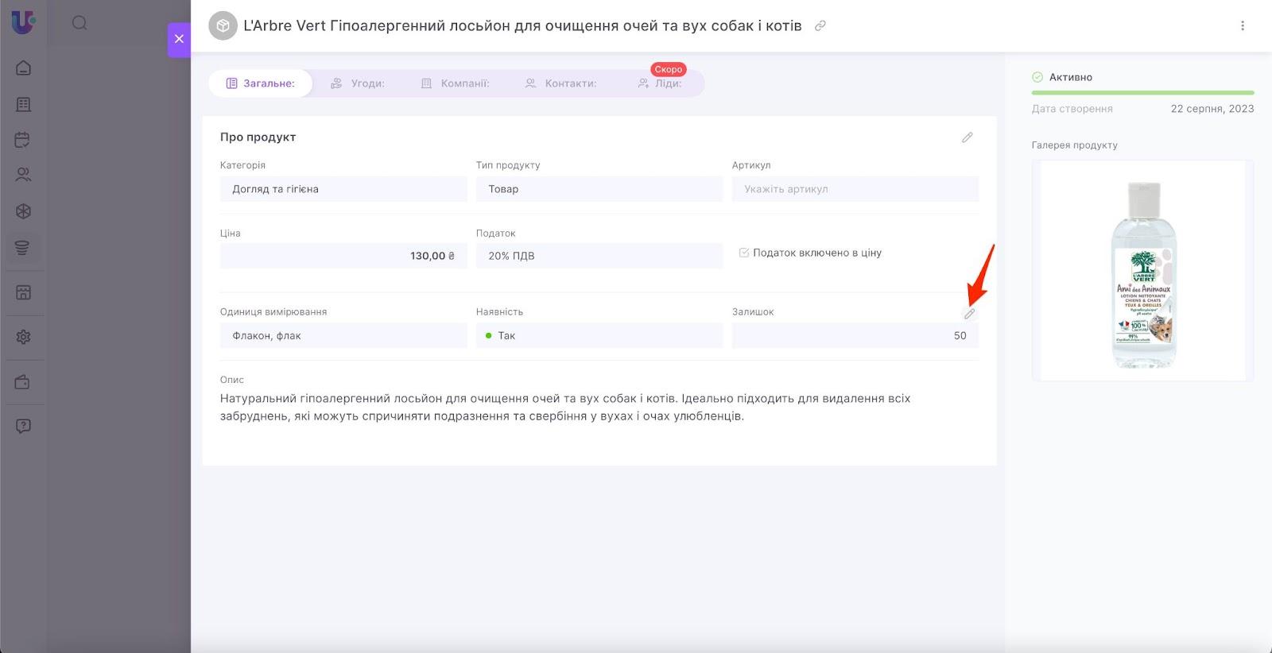
Task: Close the product panel with purple X
Action: click(179, 39)
